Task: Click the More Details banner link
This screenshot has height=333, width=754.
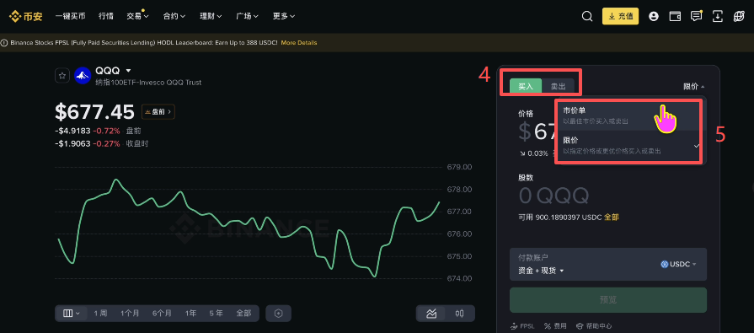Action: pos(299,43)
